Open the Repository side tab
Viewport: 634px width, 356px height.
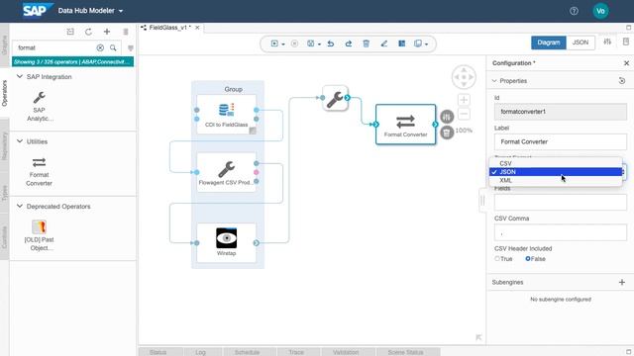pyautogui.click(x=4, y=146)
